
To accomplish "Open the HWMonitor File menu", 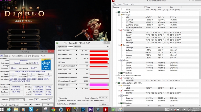I will [114, 4].
